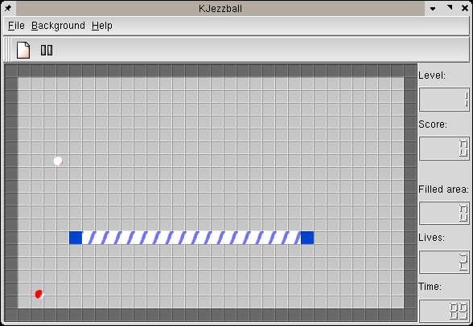Click the right blue end of growing wall

(307, 238)
